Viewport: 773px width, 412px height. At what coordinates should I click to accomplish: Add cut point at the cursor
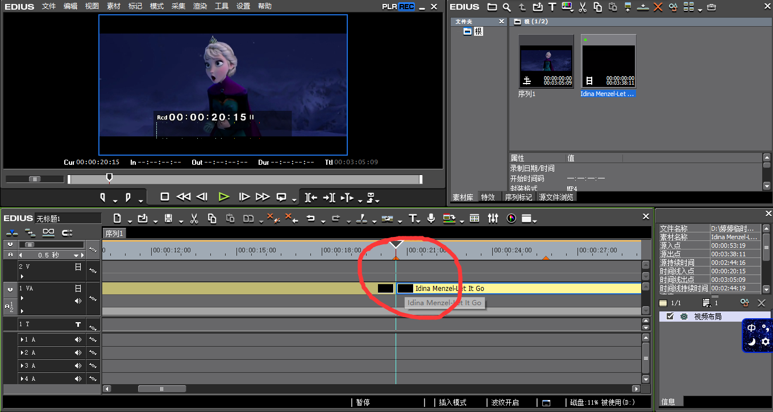point(361,218)
